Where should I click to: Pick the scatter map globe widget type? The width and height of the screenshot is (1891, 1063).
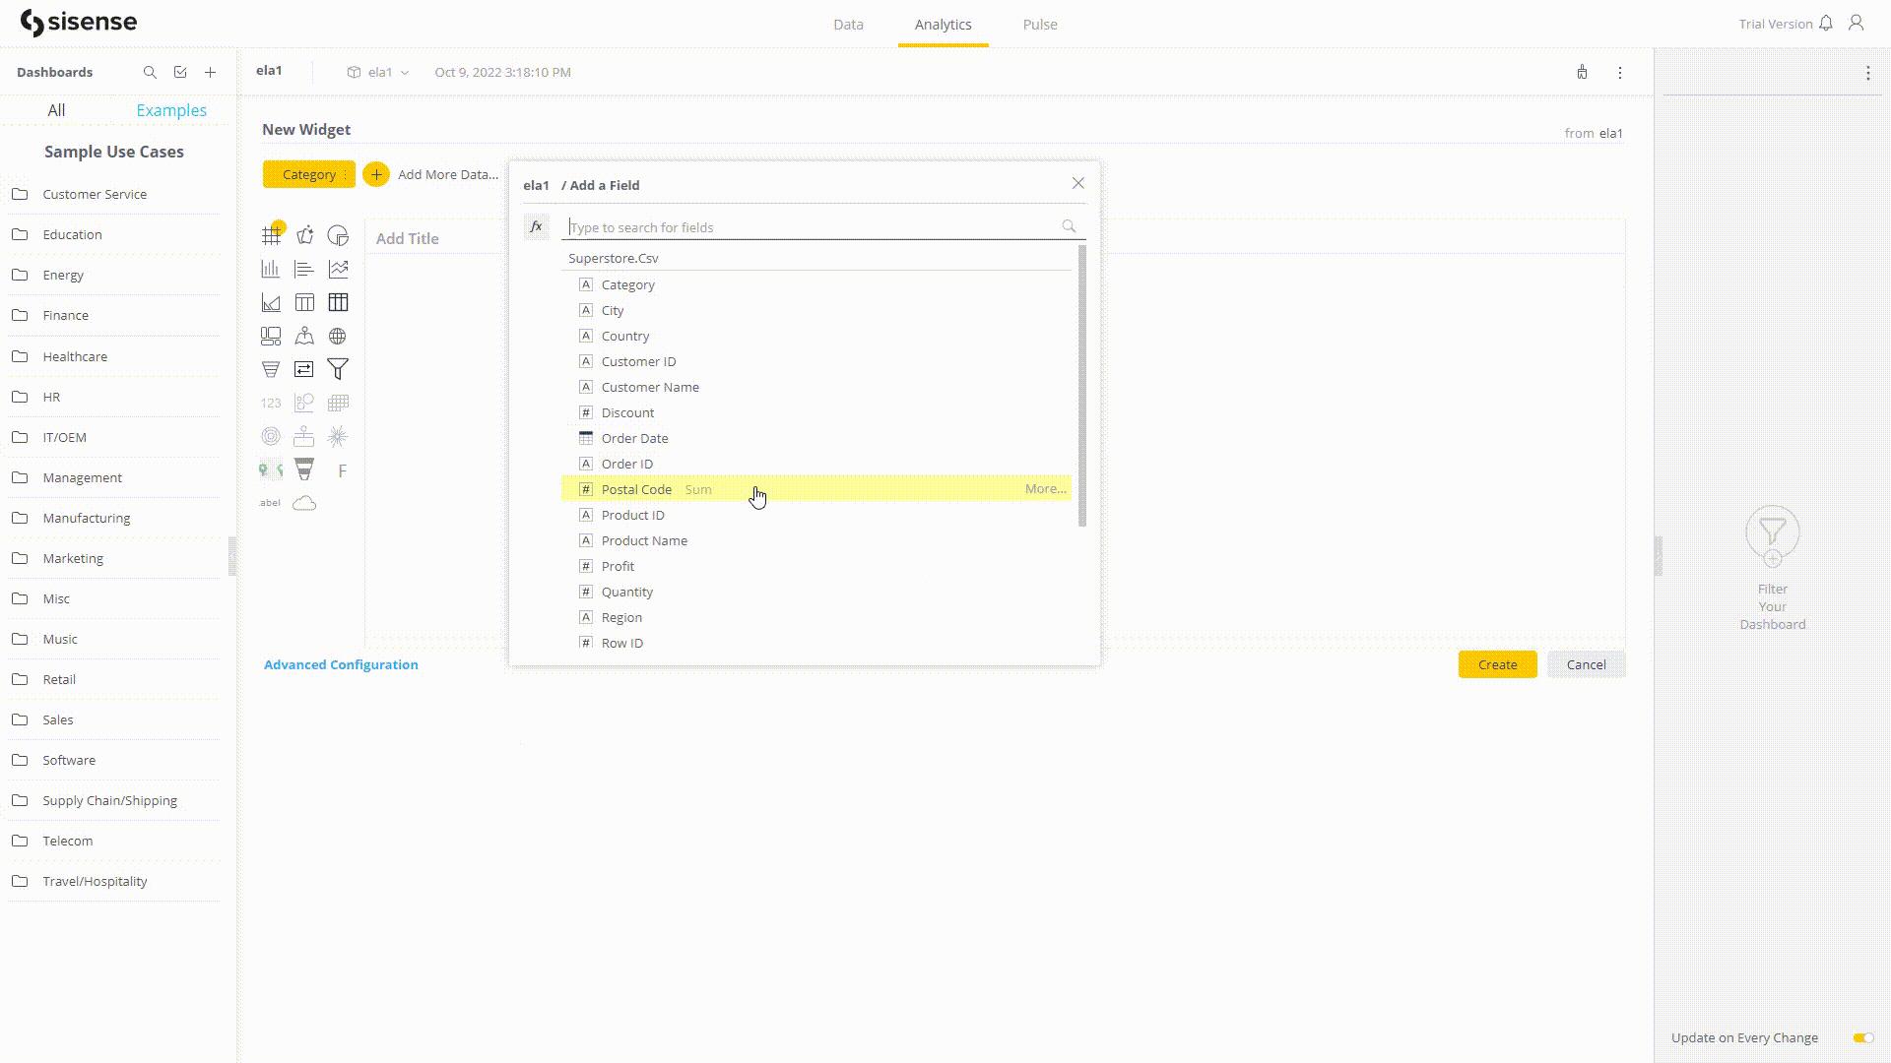338,336
